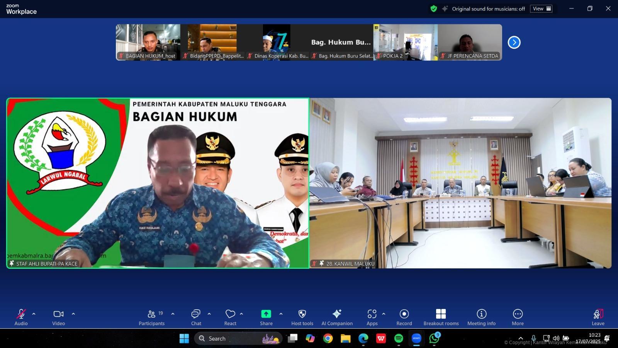Expand the Apps options arrow
Screen dimensions: 618x348
click(384, 314)
